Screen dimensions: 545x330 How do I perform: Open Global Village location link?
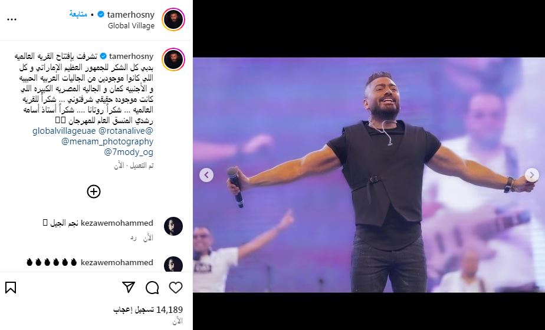point(131,26)
